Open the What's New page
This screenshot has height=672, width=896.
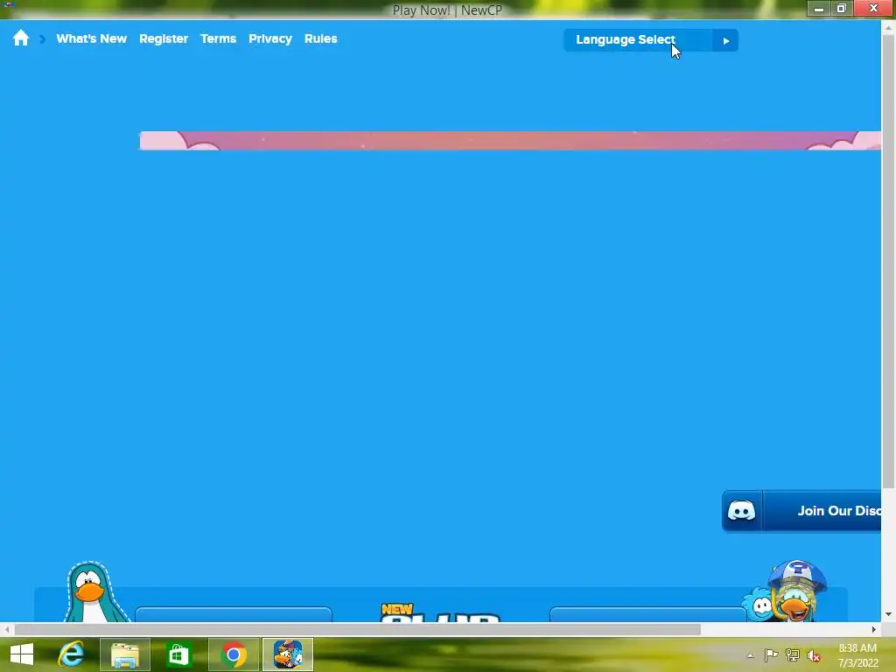pos(91,38)
